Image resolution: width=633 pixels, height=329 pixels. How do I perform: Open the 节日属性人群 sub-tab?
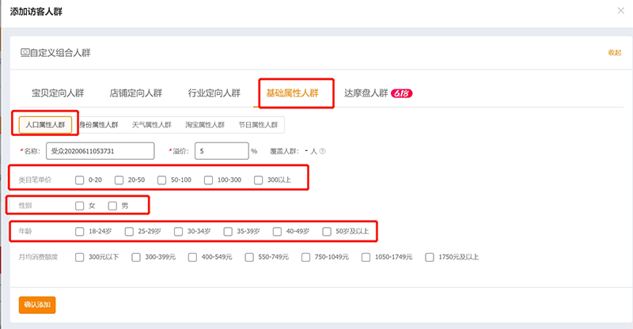(x=258, y=124)
